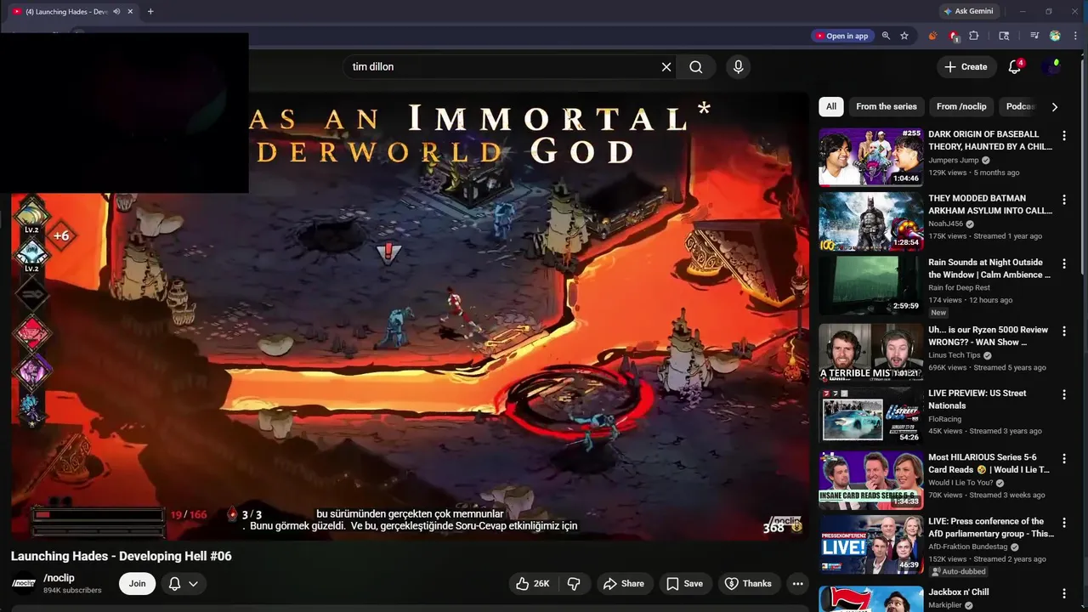Click the Join channel button
The width and height of the screenshot is (1088, 612).
tap(137, 583)
